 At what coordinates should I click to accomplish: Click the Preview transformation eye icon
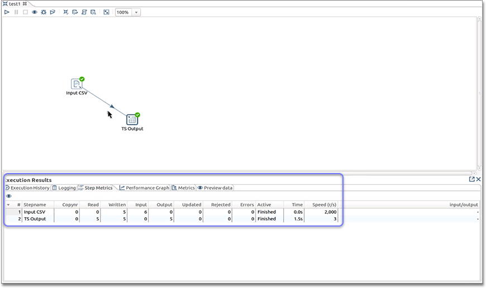click(35, 12)
